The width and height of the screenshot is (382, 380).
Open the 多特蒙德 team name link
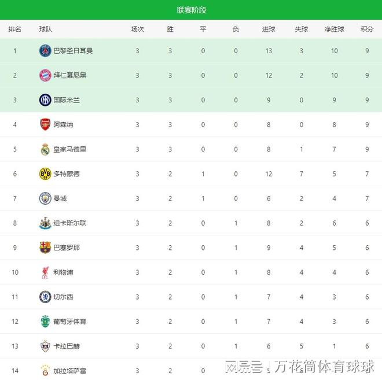(x=67, y=174)
